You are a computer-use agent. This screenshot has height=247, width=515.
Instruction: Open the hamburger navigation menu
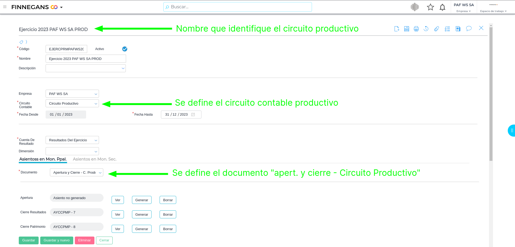5,7
